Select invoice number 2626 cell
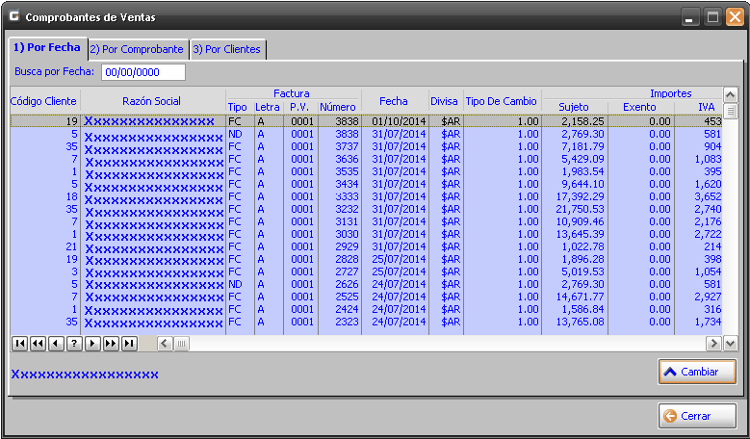750x439 pixels. [340, 284]
